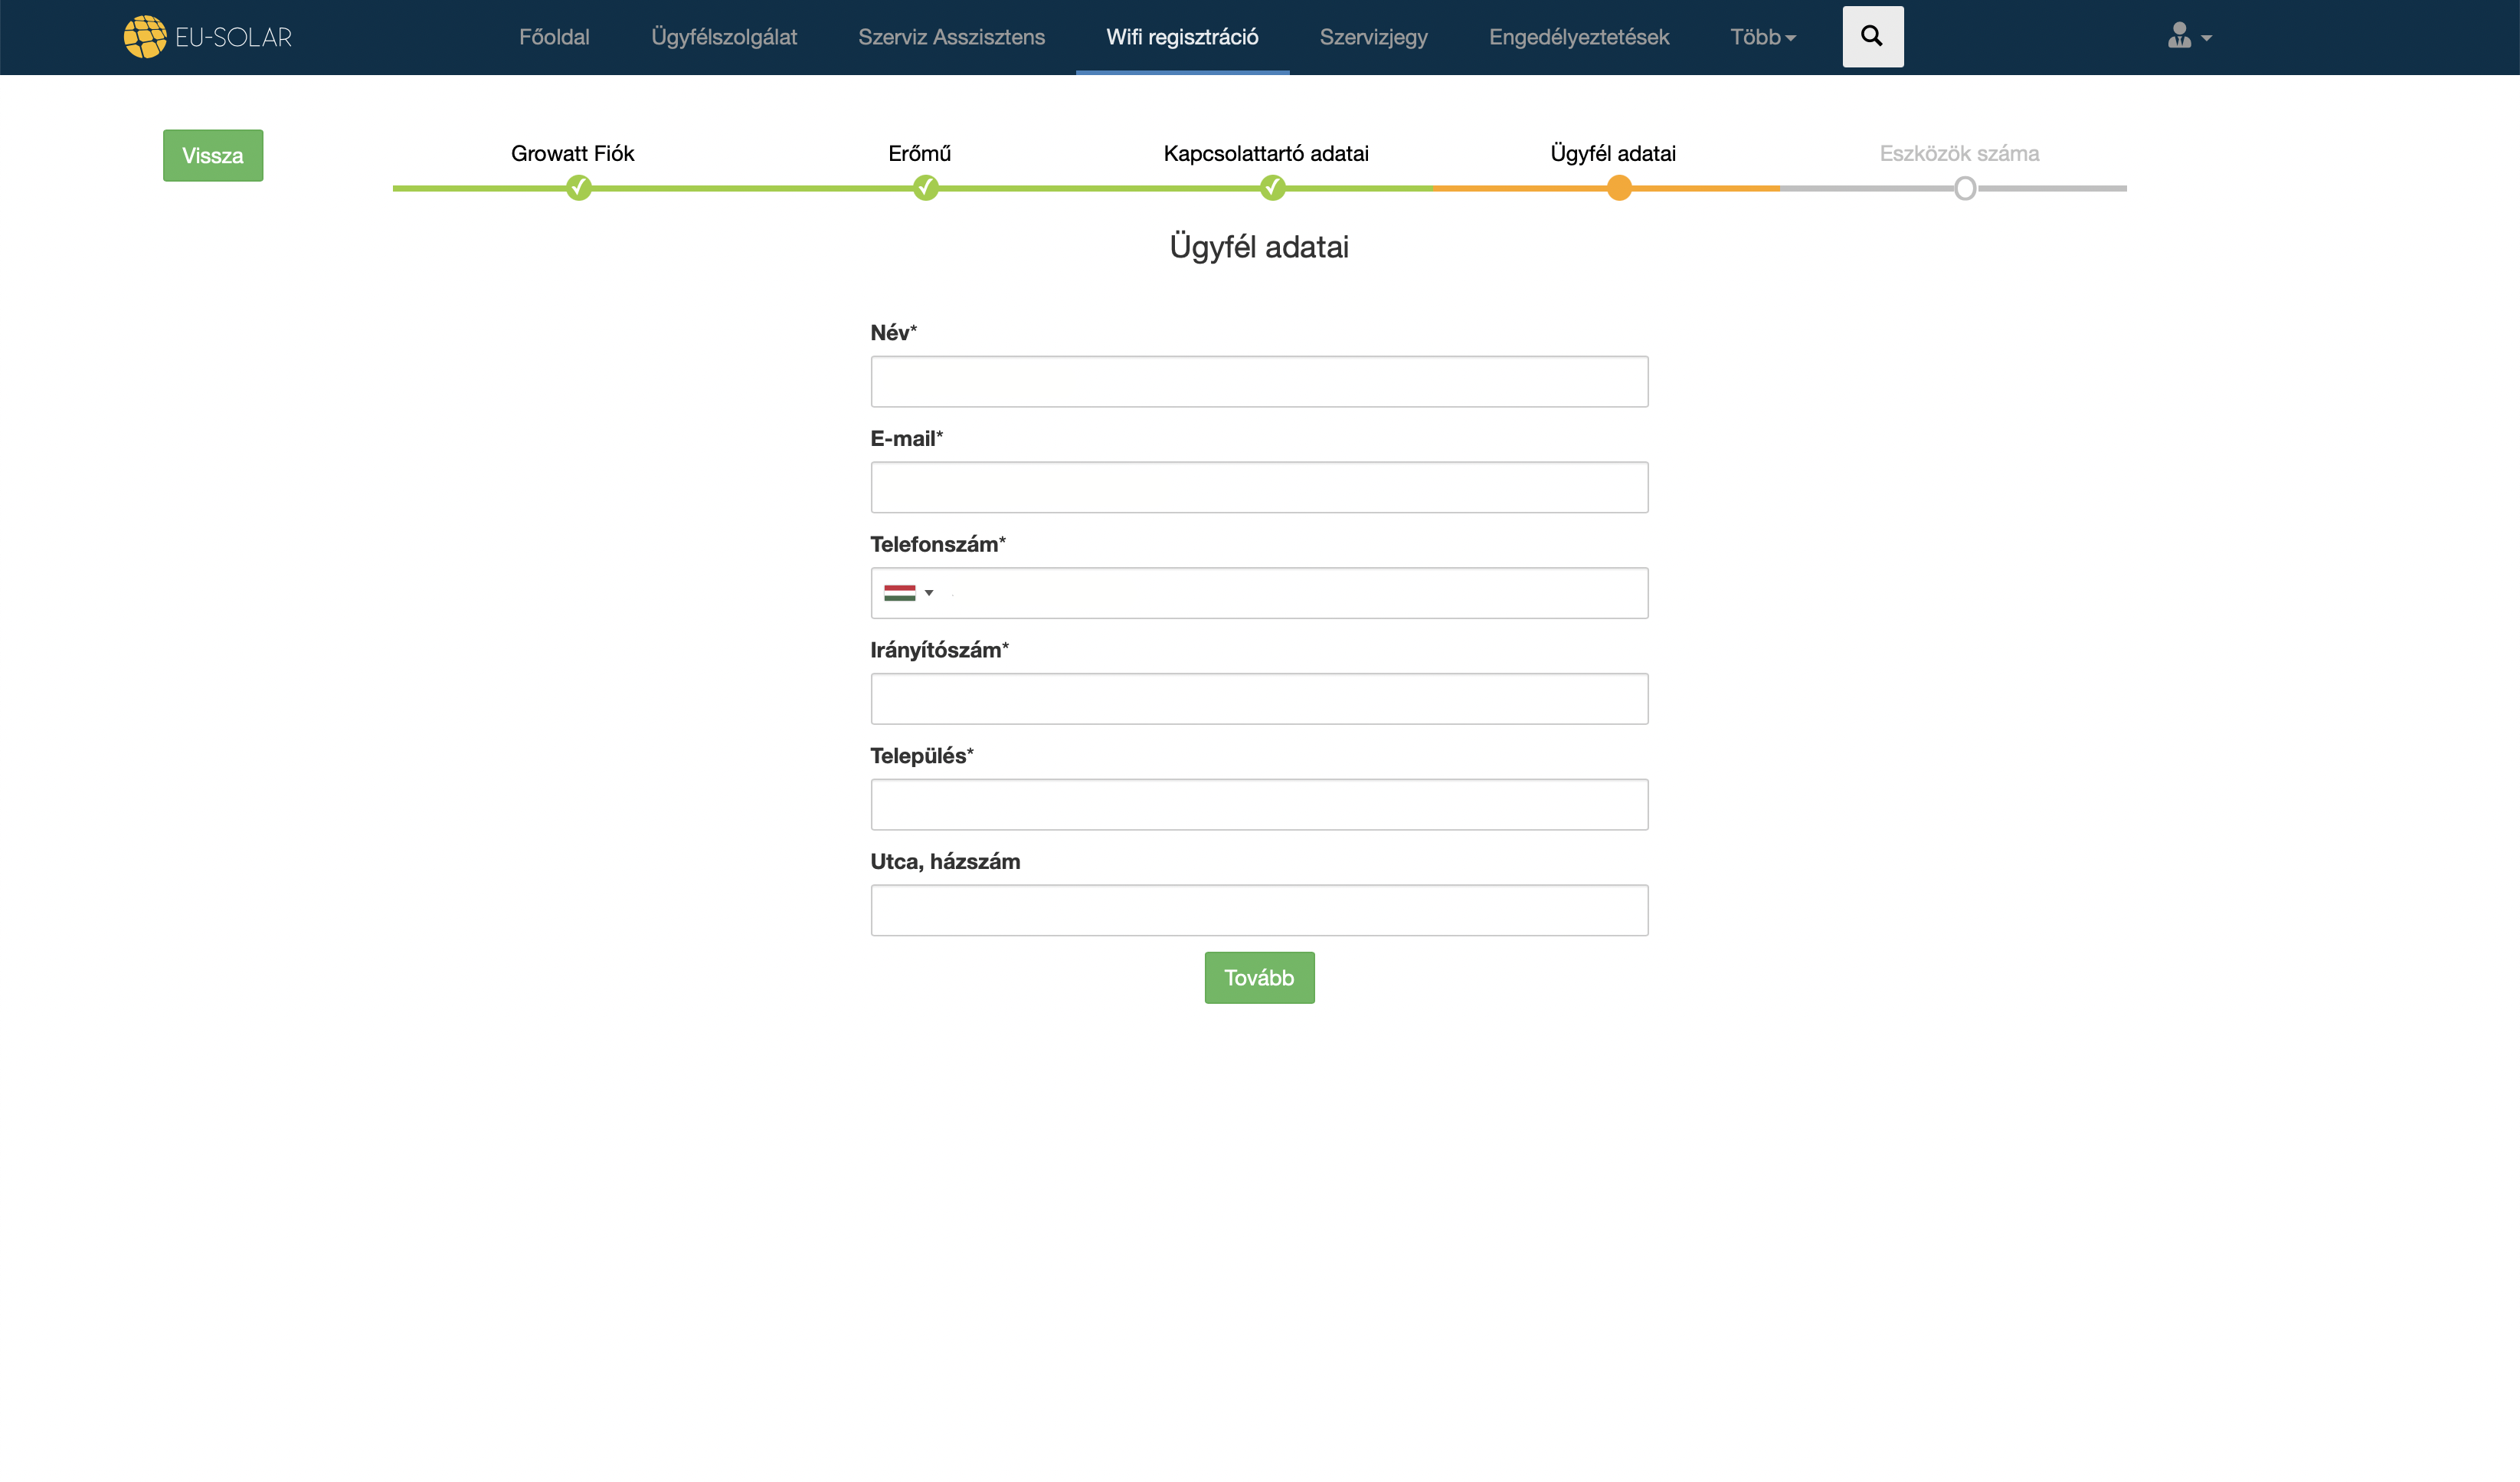Focus the Név input field

point(1259,382)
